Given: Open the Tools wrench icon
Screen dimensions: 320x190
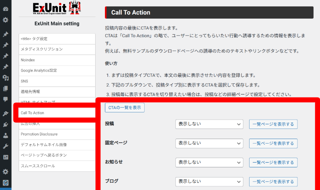Looking at the screenshot, I should pos(6,146).
